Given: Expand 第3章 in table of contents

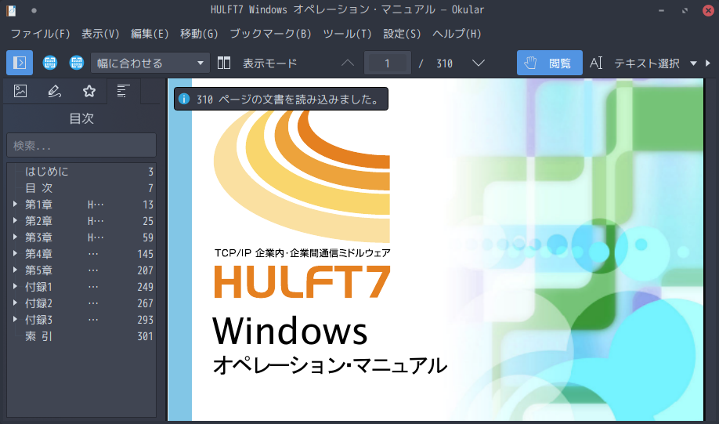Looking at the screenshot, I should tap(15, 237).
